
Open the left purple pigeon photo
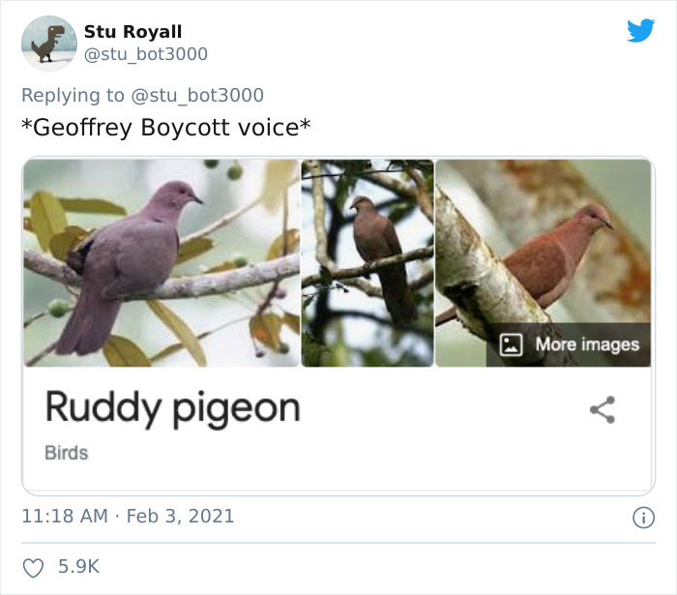tap(161, 263)
